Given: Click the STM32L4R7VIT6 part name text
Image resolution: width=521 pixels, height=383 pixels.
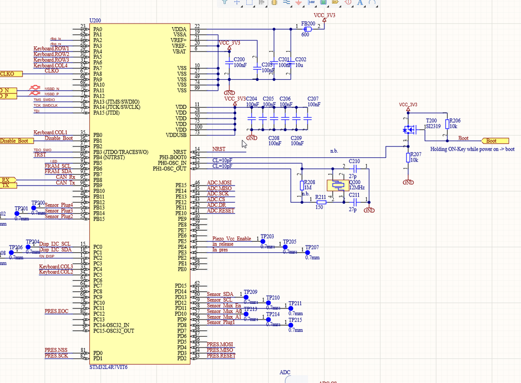Looking at the screenshot, I should click(x=108, y=367).
